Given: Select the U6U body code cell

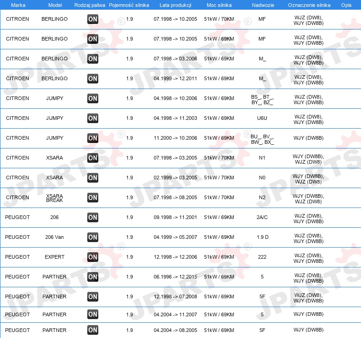Looking at the screenshot, I should (262, 118).
